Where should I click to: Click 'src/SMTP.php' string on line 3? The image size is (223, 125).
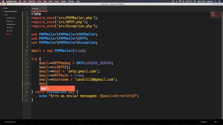click(70, 22)
